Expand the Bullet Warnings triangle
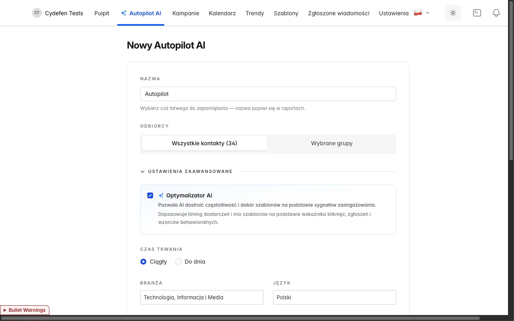The width and height of the screenshot is (514, 321). point(5,310)
